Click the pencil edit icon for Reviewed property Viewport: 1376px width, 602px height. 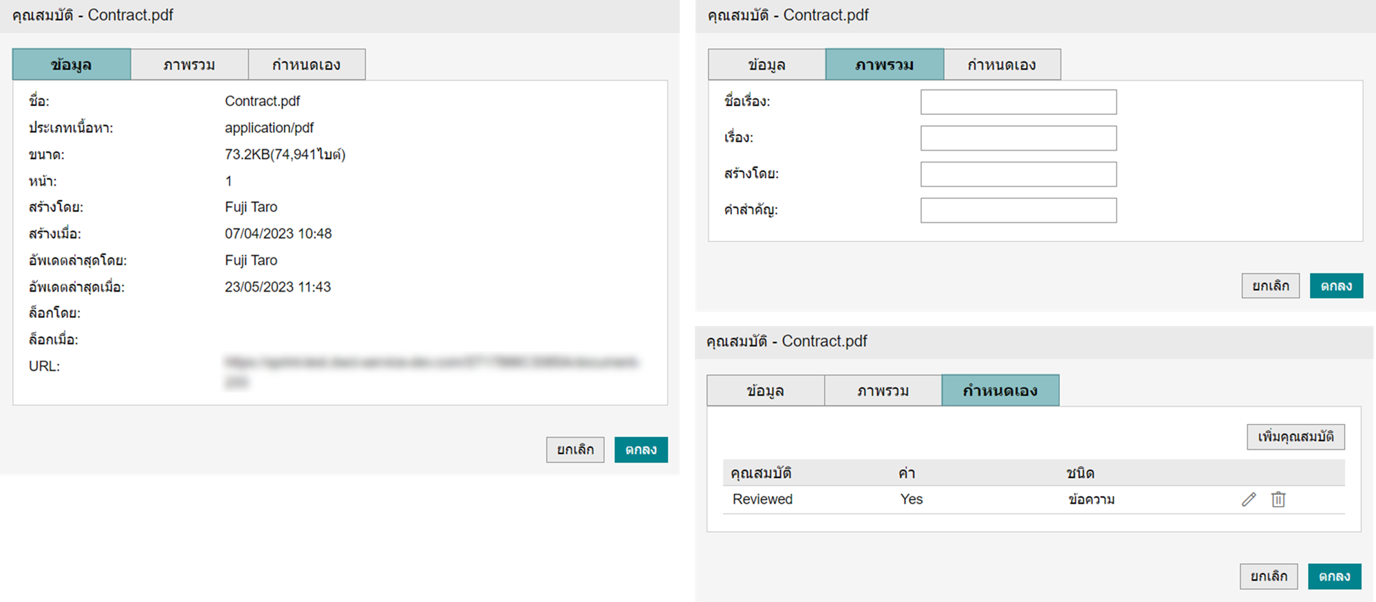pos(1249,499)
